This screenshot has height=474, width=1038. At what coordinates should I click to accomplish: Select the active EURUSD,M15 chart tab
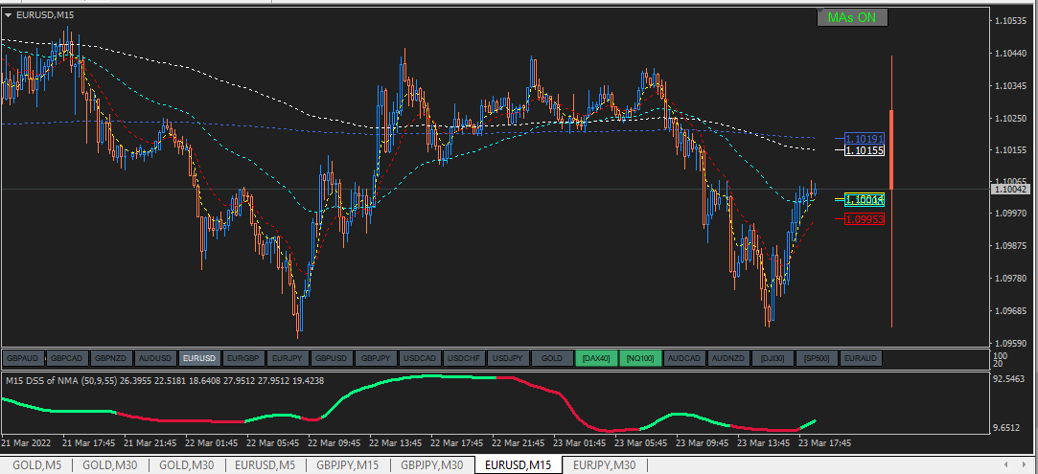point(518,465)
